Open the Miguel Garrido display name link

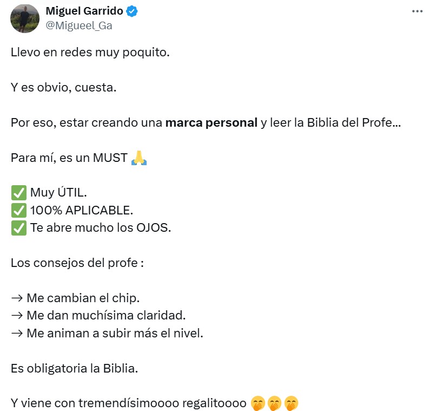84,11
